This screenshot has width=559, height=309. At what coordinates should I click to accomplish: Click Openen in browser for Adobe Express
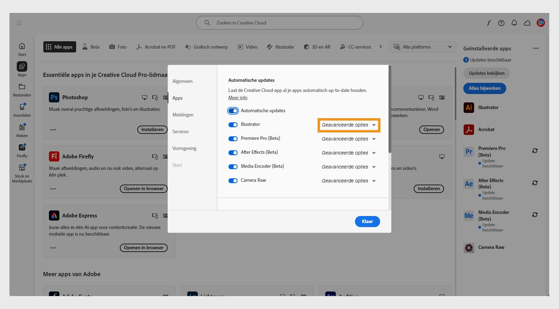(x=144, y=247)
